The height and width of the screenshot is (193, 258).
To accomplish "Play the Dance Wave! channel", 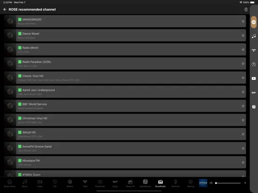I will coord(125,35).
